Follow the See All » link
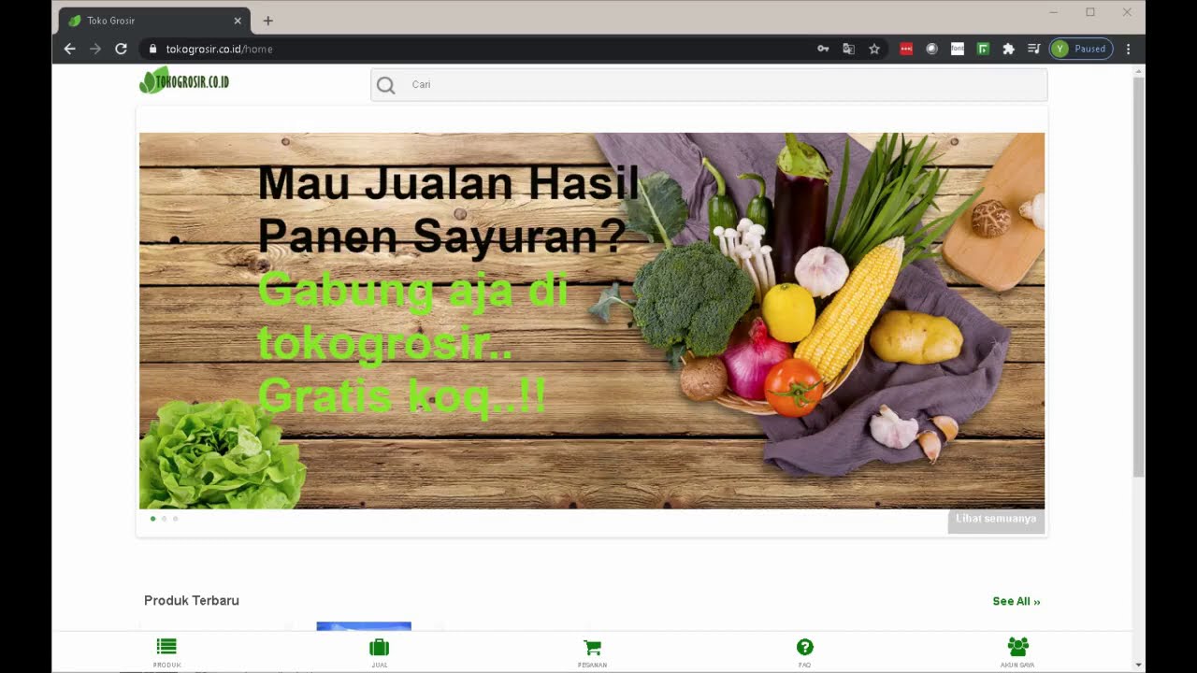The image size is (1197, 673). (1017, 601)
